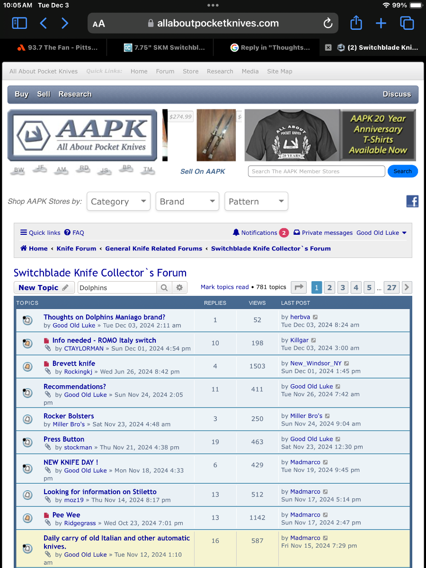Screen dimensions: 426x568
Task: Open Safari share sheet icon
Action: tap(356, 23)
